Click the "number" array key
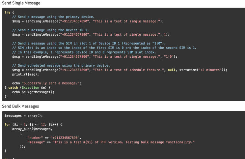Image resolution: width=245 pixels, height=159 pixels. (35, 138)
